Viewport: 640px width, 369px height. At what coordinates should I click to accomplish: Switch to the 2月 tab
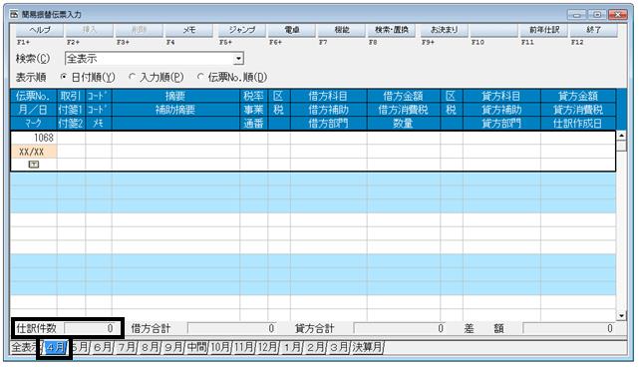tap(315, 348)
